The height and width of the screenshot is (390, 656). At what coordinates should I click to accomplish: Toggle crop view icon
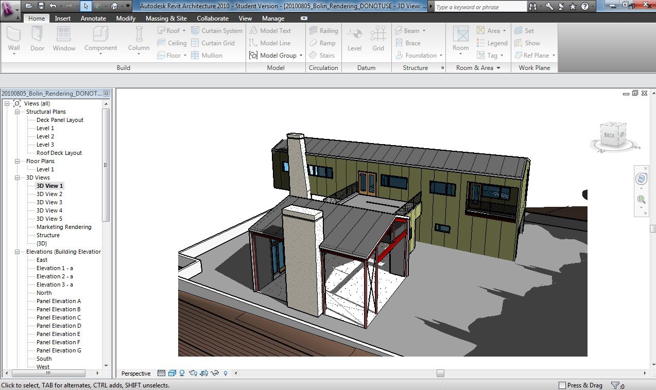pyautogui.click(x=204, y=374)
